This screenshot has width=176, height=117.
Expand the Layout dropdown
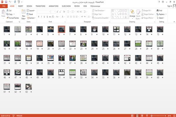[x=31, y=11]
